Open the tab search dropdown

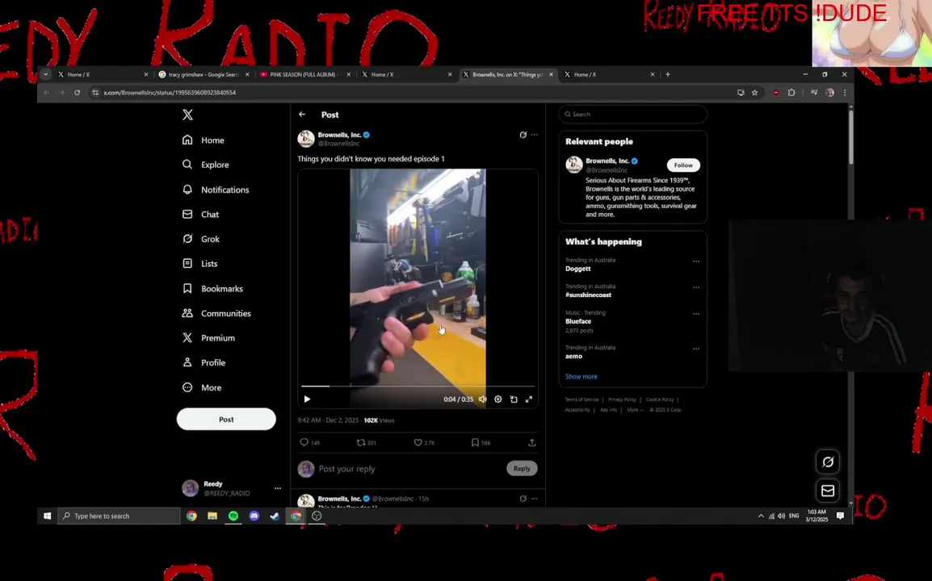(x=45, y=74)
